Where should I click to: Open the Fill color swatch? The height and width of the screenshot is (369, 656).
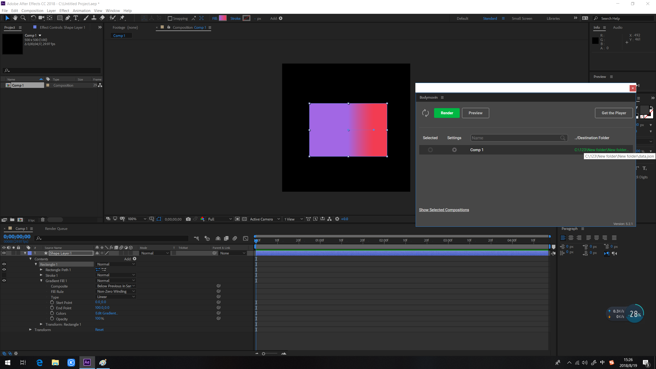pyautogui.click(x=223, y=18)
